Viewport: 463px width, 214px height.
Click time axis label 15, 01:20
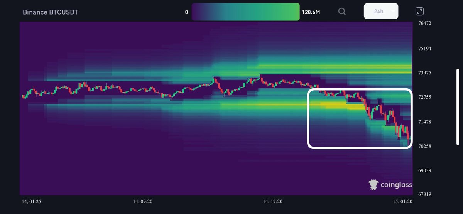402,201
